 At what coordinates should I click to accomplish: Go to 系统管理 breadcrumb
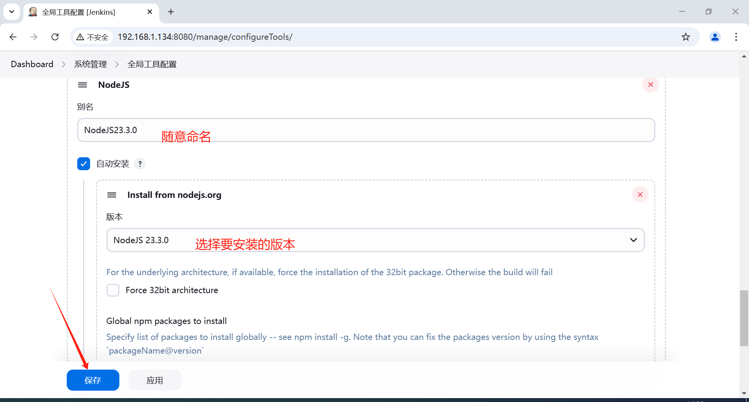[91, 64]
